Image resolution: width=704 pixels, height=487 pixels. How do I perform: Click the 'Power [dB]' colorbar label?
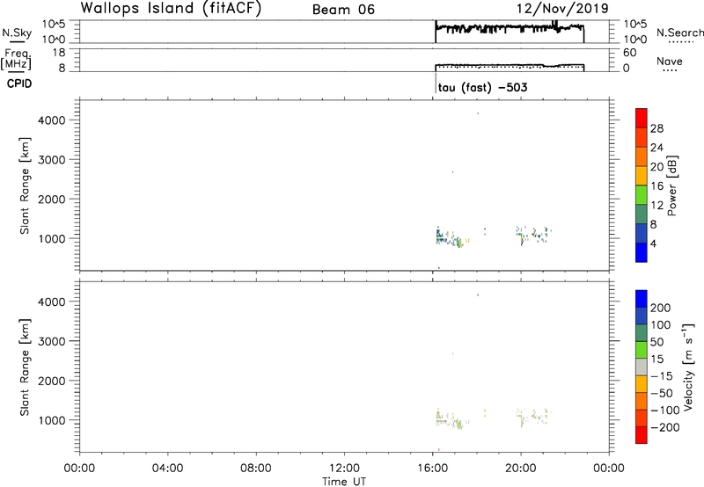[671, 185]
